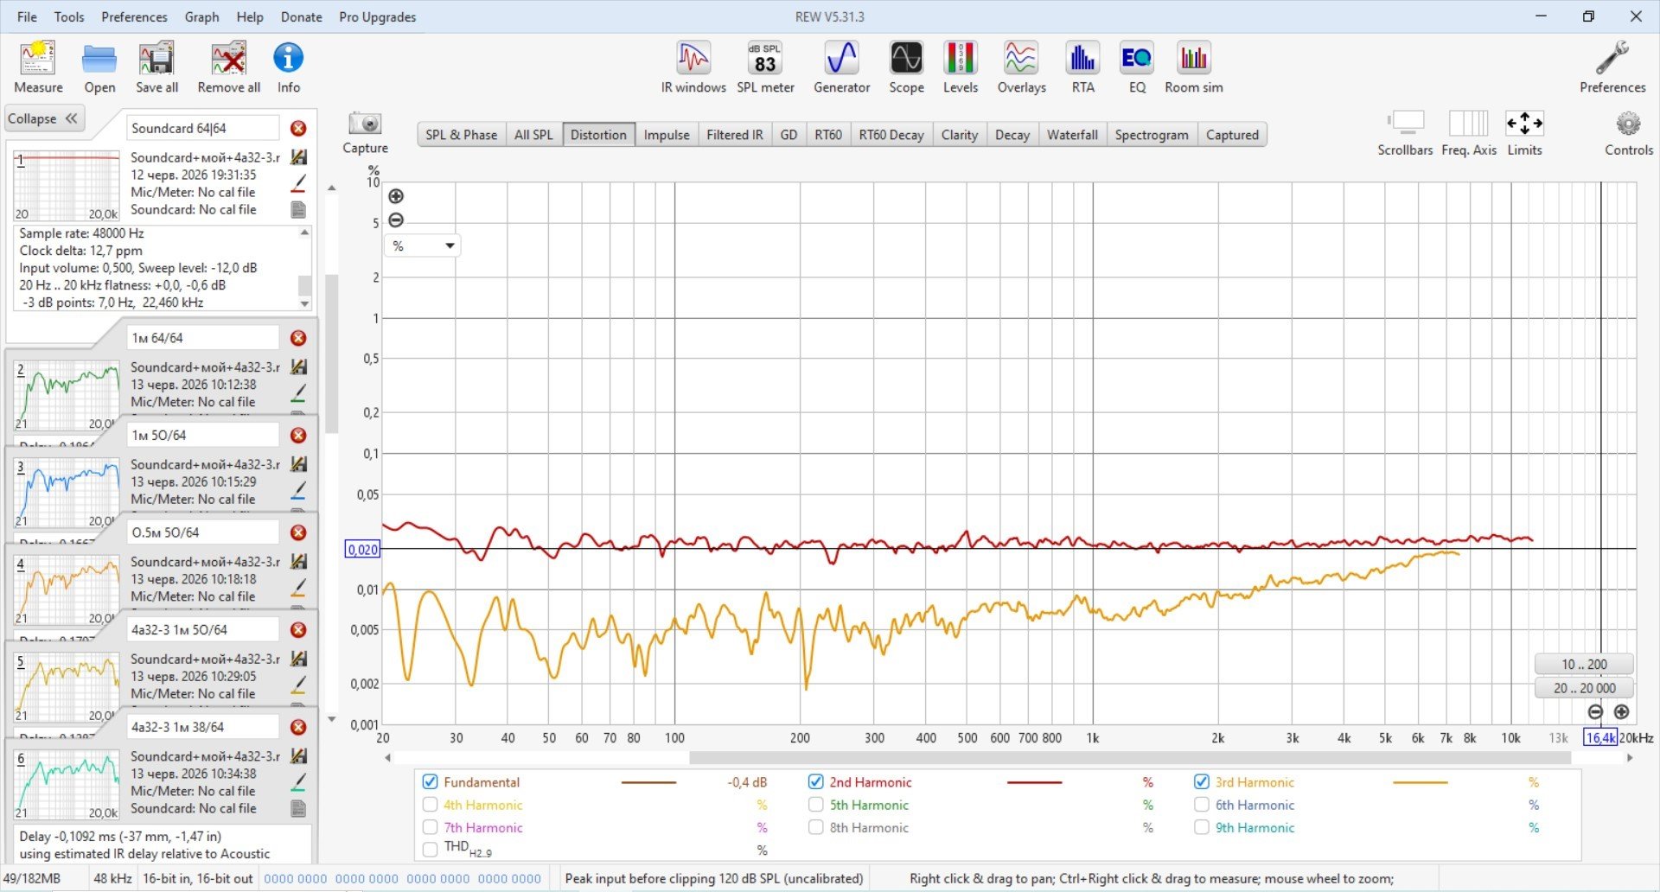Click the Capture camera icon
1660x892 pixels.
click(365, 124)
